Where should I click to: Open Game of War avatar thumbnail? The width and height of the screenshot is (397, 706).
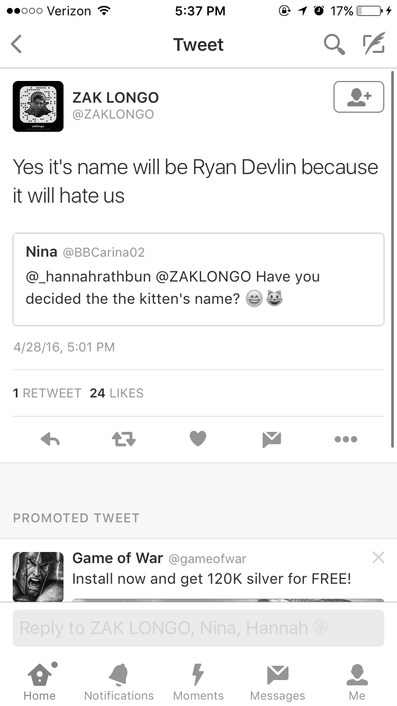click(38, 576)
